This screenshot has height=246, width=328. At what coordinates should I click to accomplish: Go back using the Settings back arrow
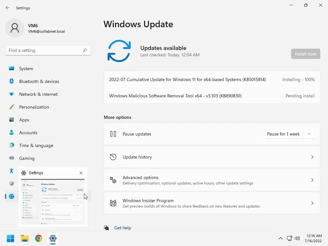pyautogui.click(x=8, y=8)
